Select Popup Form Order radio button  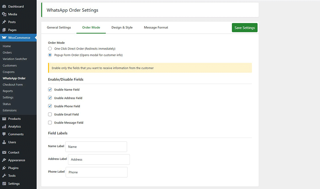pos(50,55)
